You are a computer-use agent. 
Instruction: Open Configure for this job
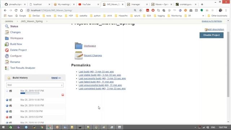16,56
